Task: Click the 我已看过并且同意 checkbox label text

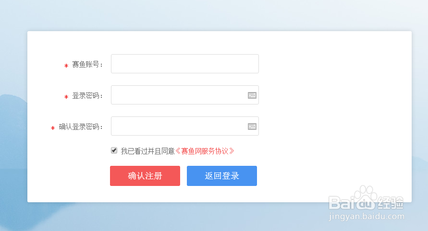Action: tap(147, 151)
